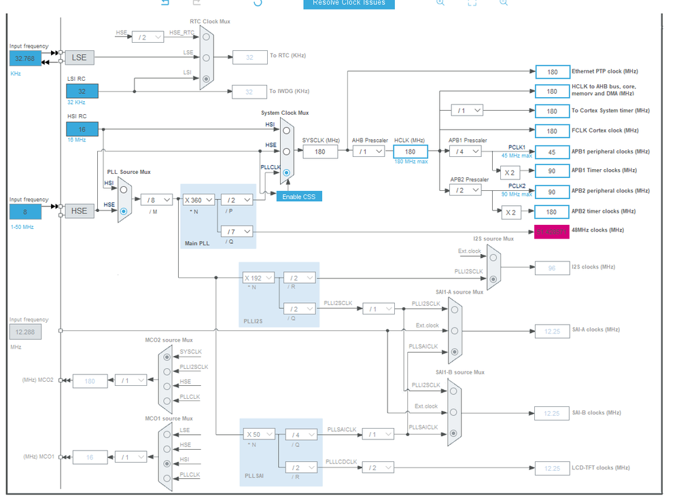Viewport: 679px width, 500px height.
Task: Click the HSE input frequency 8 field
Action: [25, 212]
